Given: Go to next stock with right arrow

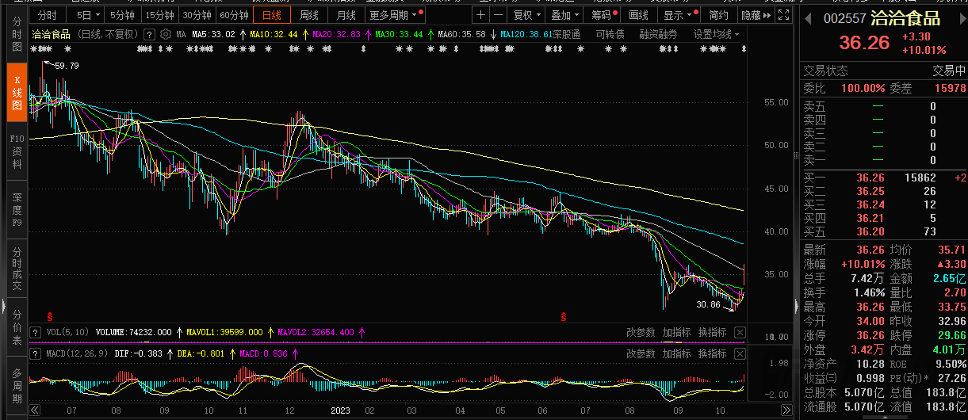Looking at the screenshot, I should coord(962,17).
